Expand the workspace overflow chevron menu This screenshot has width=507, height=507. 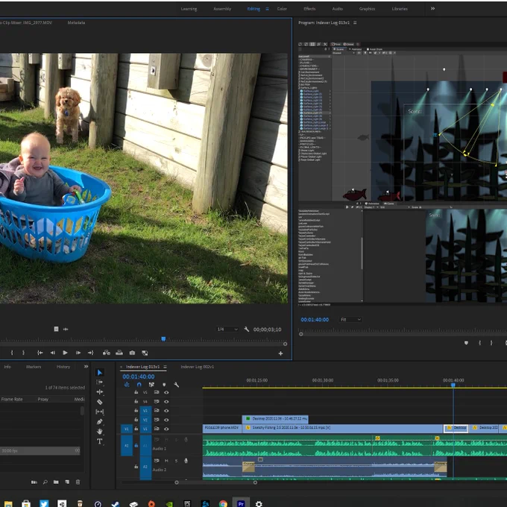coord(432,9)
